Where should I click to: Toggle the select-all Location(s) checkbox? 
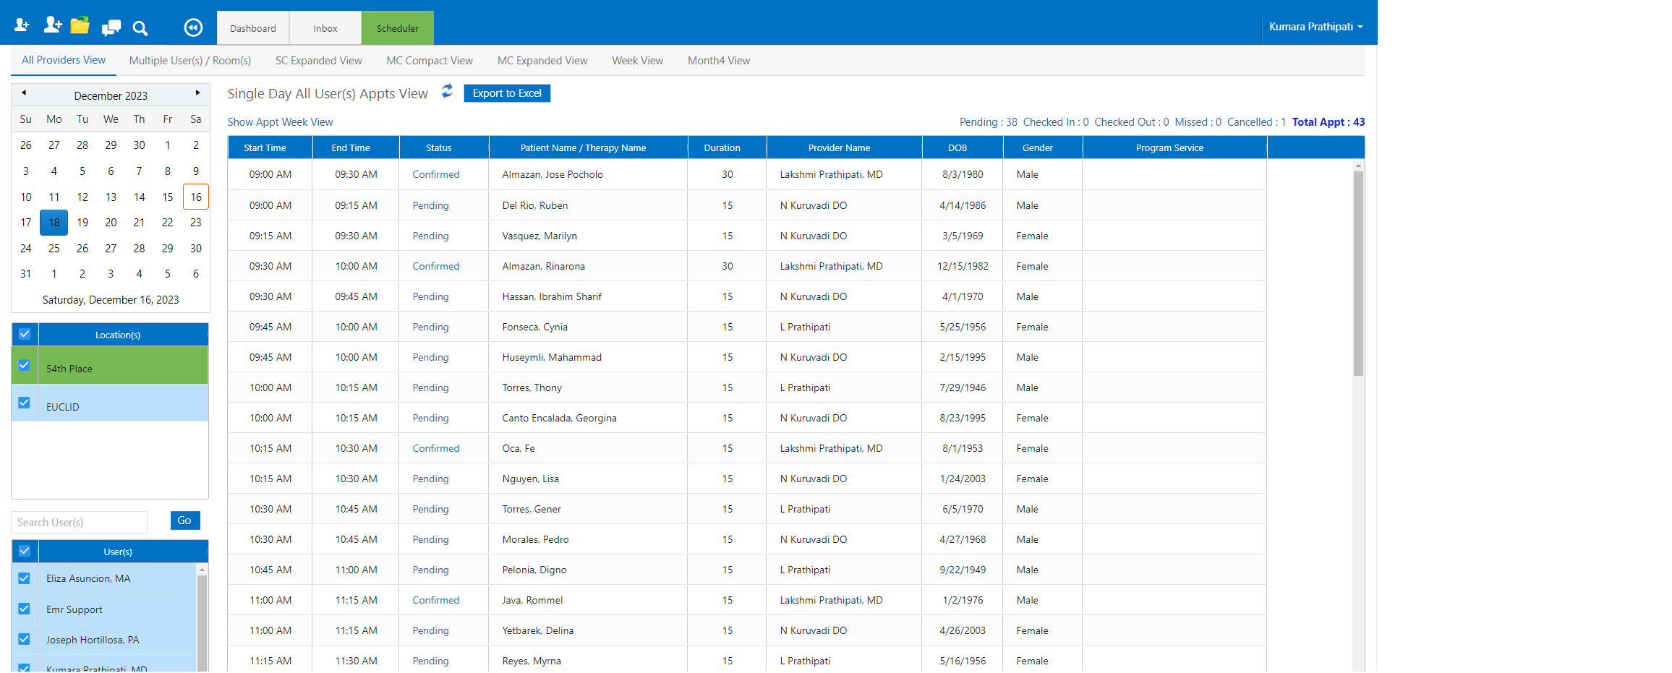(x=24, y=334)
